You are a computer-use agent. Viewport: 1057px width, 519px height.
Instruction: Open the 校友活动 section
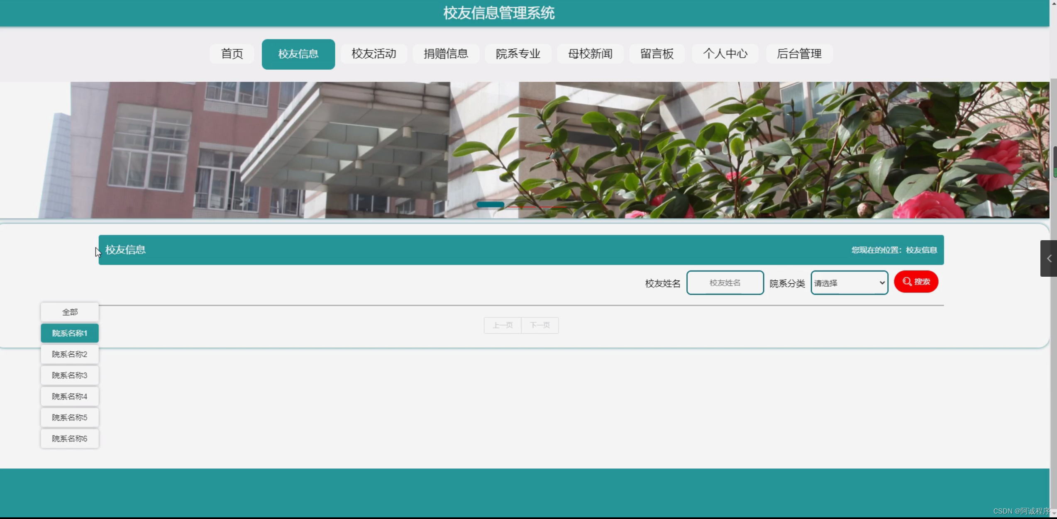(373, 54)
